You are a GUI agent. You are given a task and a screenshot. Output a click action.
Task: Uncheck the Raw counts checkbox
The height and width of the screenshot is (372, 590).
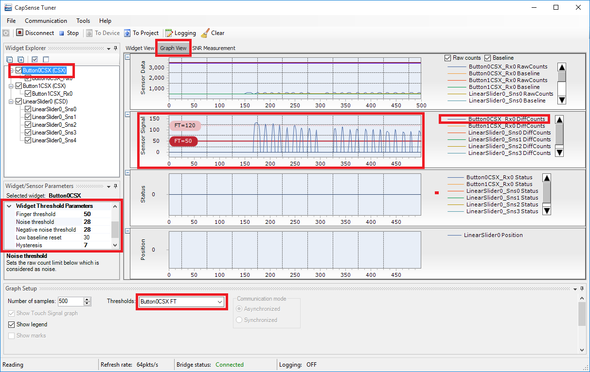point(448,58)
